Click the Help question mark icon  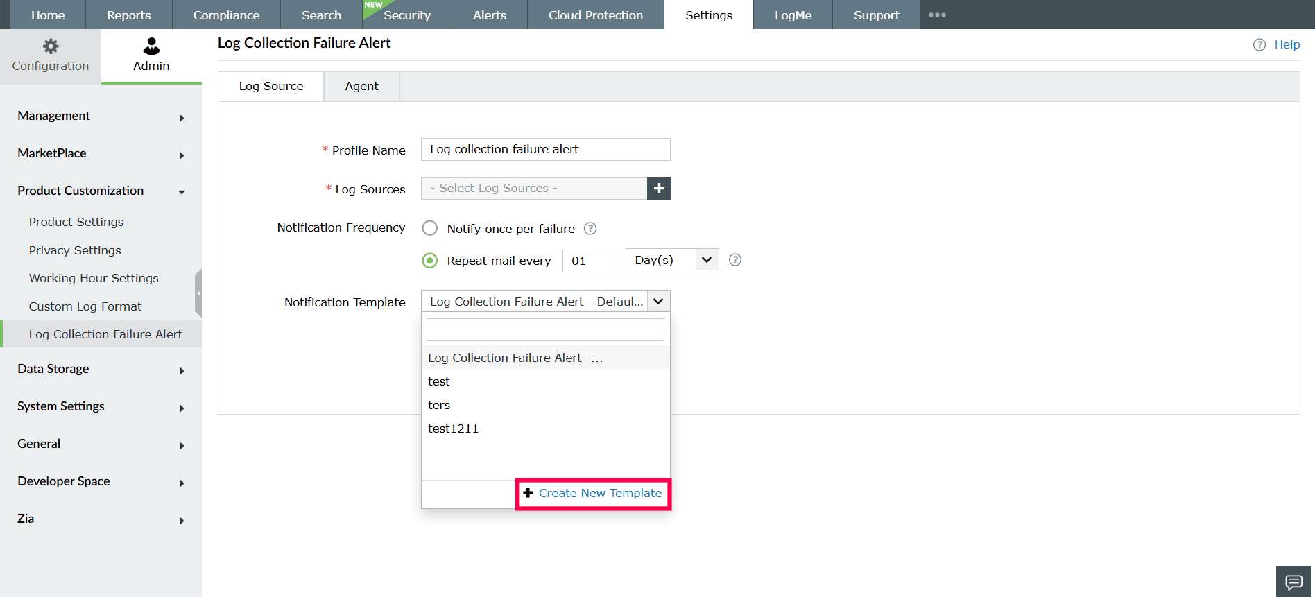1260,44
